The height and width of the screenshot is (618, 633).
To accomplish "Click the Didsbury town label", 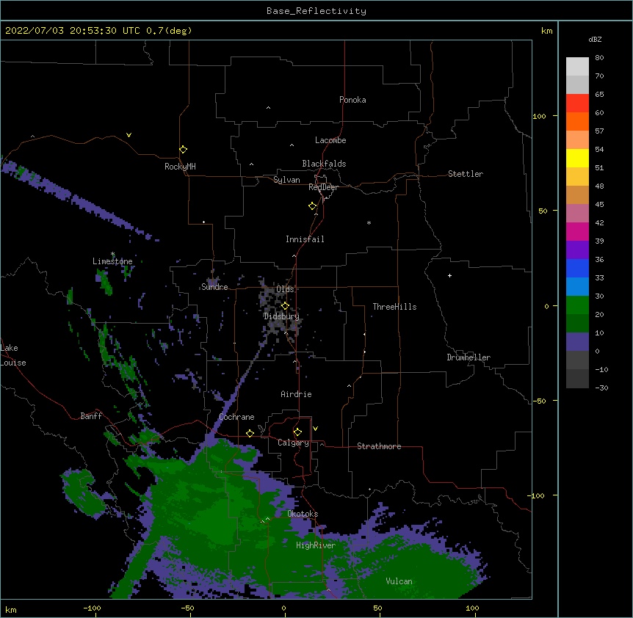I will coord(281,316).
